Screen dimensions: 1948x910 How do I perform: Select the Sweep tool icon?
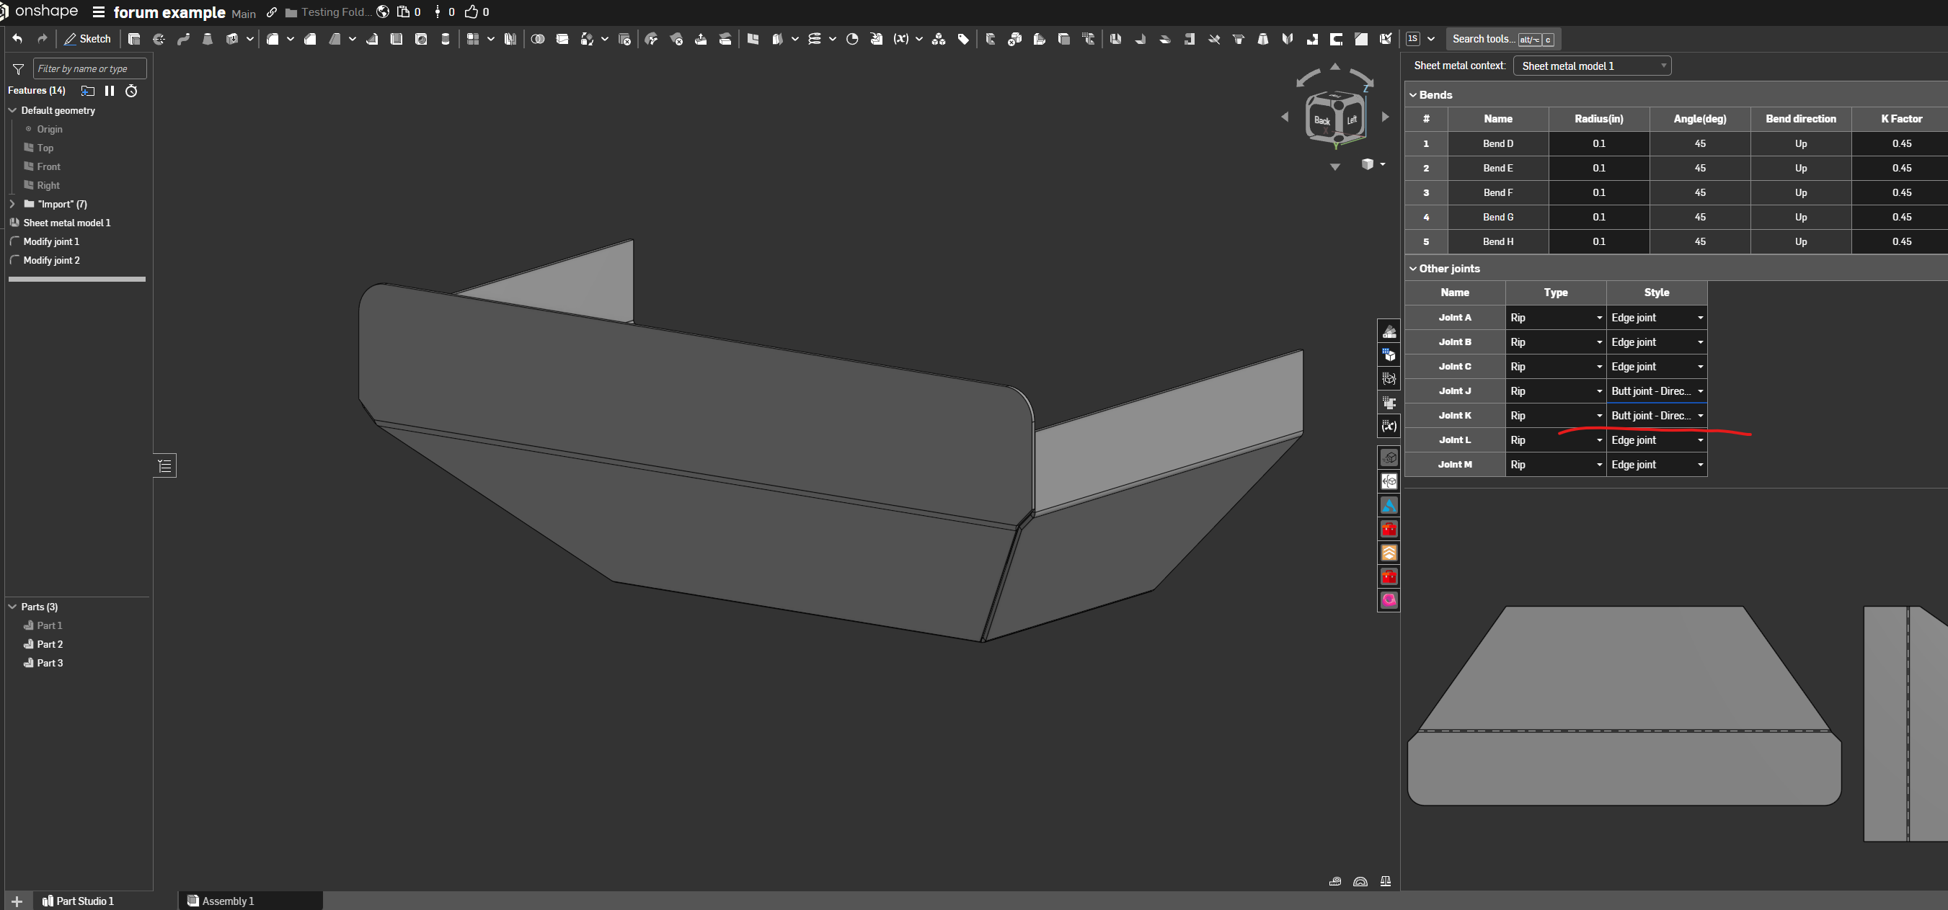click(x=183, y=38)
